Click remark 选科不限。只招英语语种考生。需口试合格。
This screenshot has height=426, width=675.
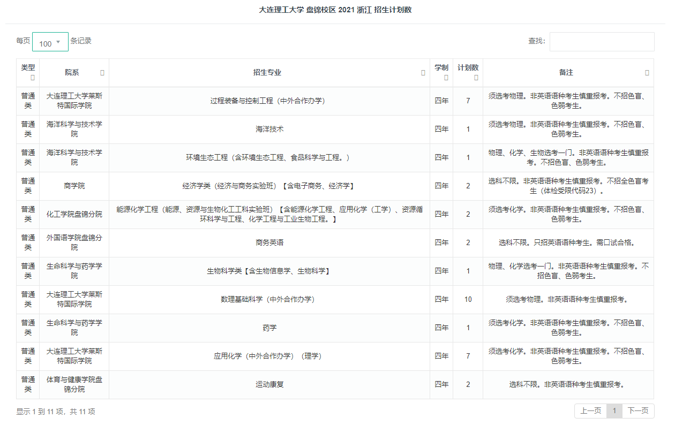coord(568,242)
